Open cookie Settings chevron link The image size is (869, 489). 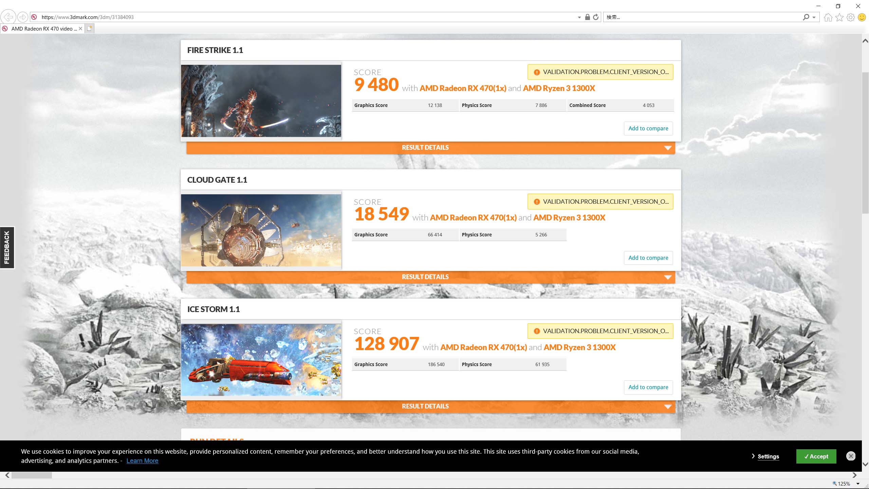[765, 456]
